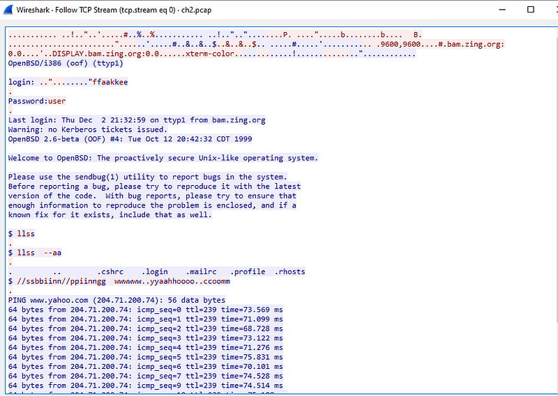The width and height of the screenshot is (558, 396).
Task: Click the ping reply line icmp_seq=5
Action: pyautogui.click(x=146, y=357)
